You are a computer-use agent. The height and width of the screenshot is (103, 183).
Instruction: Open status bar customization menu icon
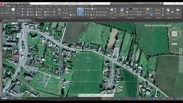tap(182, 99)
